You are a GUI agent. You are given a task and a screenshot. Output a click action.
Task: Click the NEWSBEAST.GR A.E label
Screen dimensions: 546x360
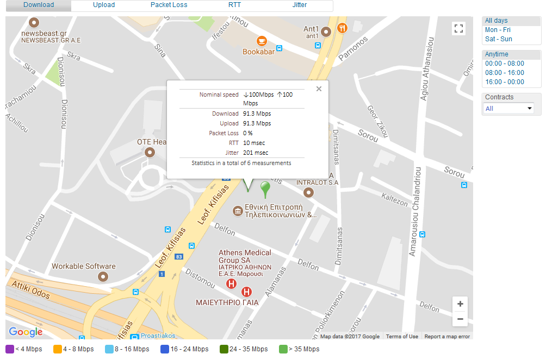pos(51,40)
